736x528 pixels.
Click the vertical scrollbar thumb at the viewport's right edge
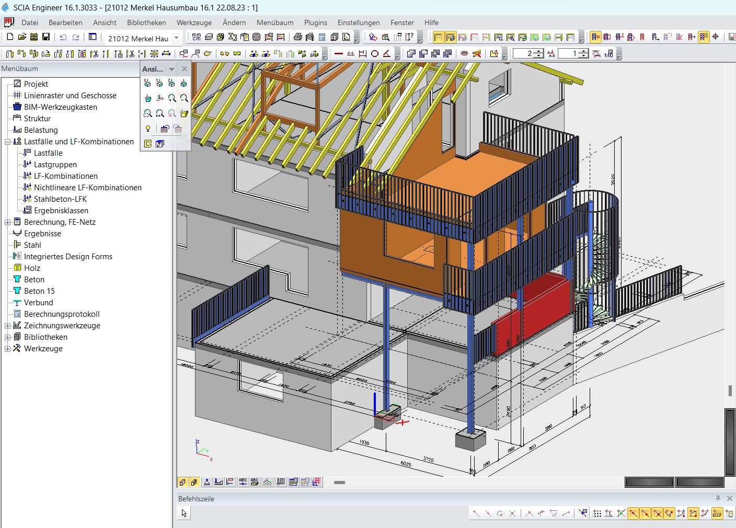[x=730, y=391]
